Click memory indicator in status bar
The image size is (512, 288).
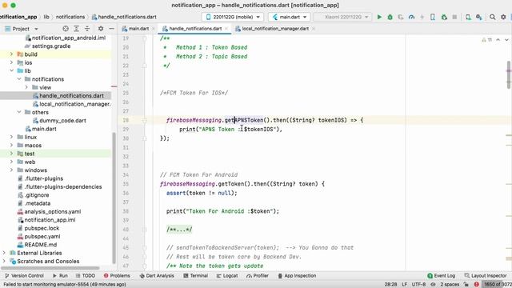click(498, 284)
